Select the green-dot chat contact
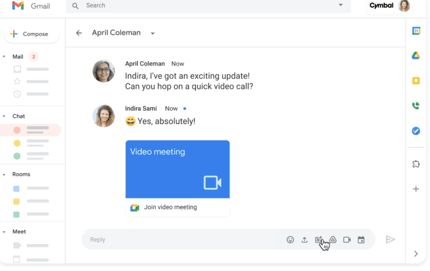Image resolution: width=430 pixels, height=271 pixels. pos(30,156)
